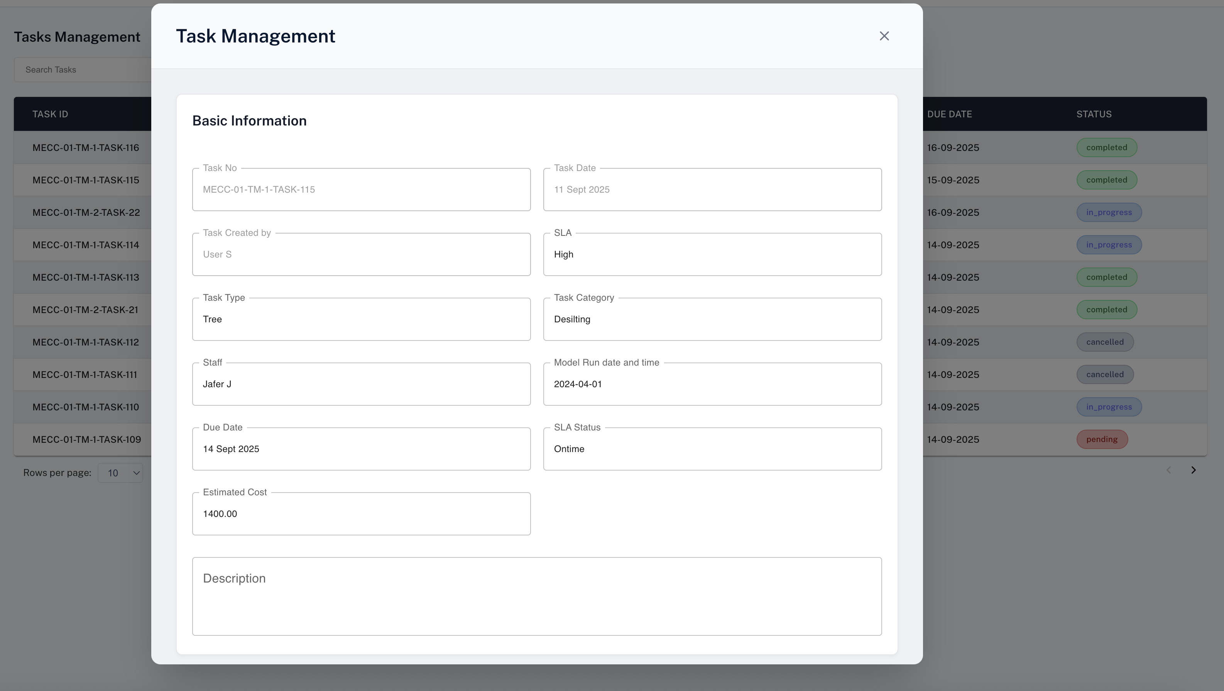This screenshot has width=1224, height=691.
Task: Click the SLA Status field showing Ontime
Action: tap(712, 449)
